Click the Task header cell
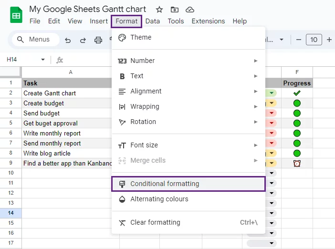Screen dimensions: 335x249 coord(67,83)
